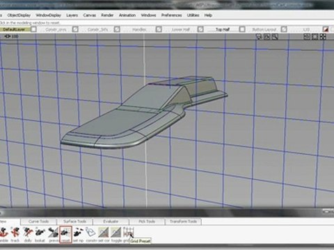
Task: Select the Top Half layer button
Action: 223,29
